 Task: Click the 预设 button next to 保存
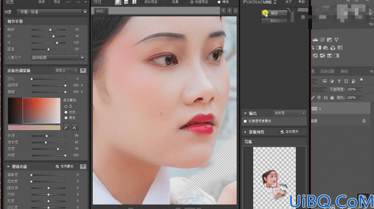[57, 2]
